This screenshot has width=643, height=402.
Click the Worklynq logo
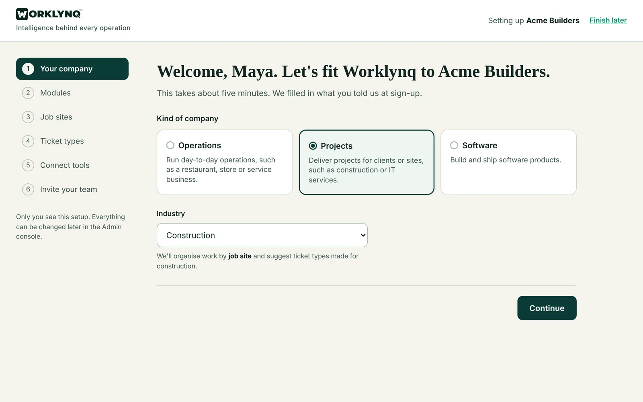tap(49, 14)
